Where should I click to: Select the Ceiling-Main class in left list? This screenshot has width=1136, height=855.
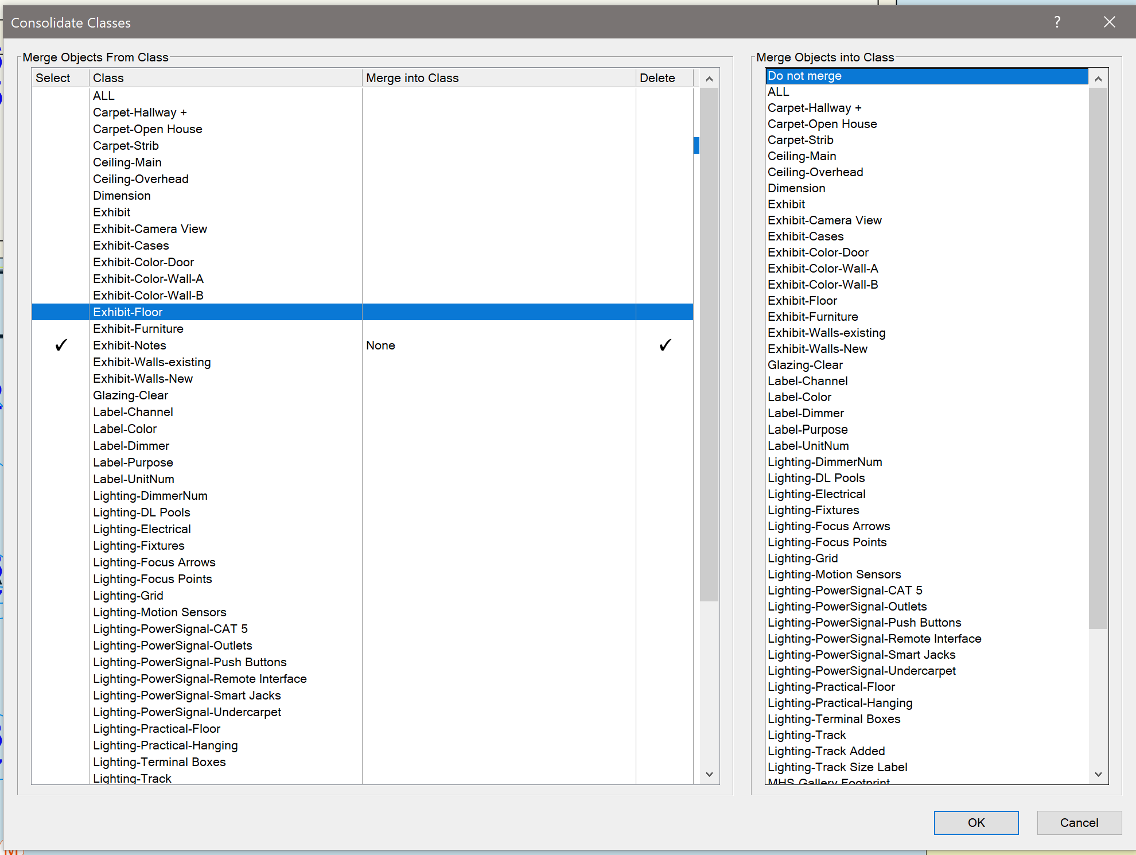[127, 162]
